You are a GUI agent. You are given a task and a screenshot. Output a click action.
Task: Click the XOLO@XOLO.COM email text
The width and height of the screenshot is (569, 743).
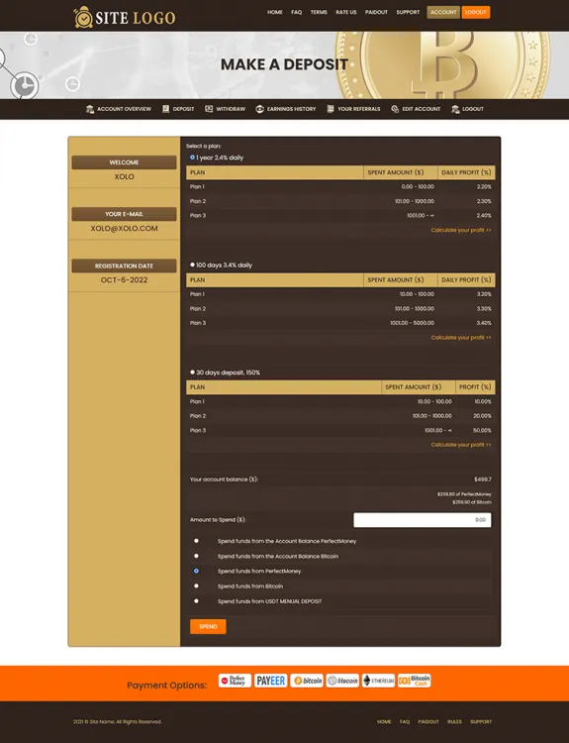124,229
